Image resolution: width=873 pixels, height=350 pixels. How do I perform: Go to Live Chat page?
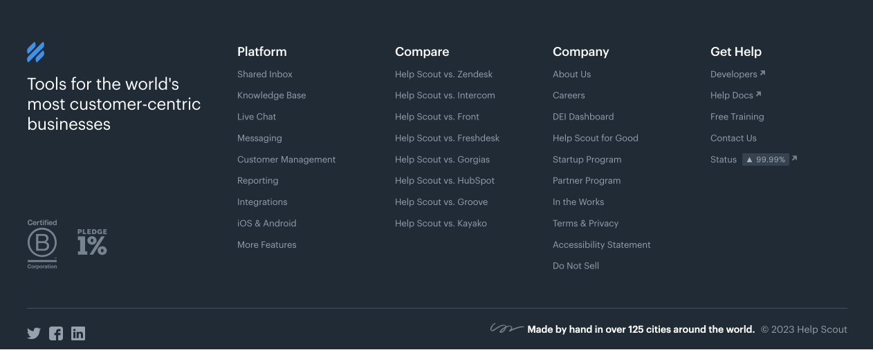(x=257, y=117)
